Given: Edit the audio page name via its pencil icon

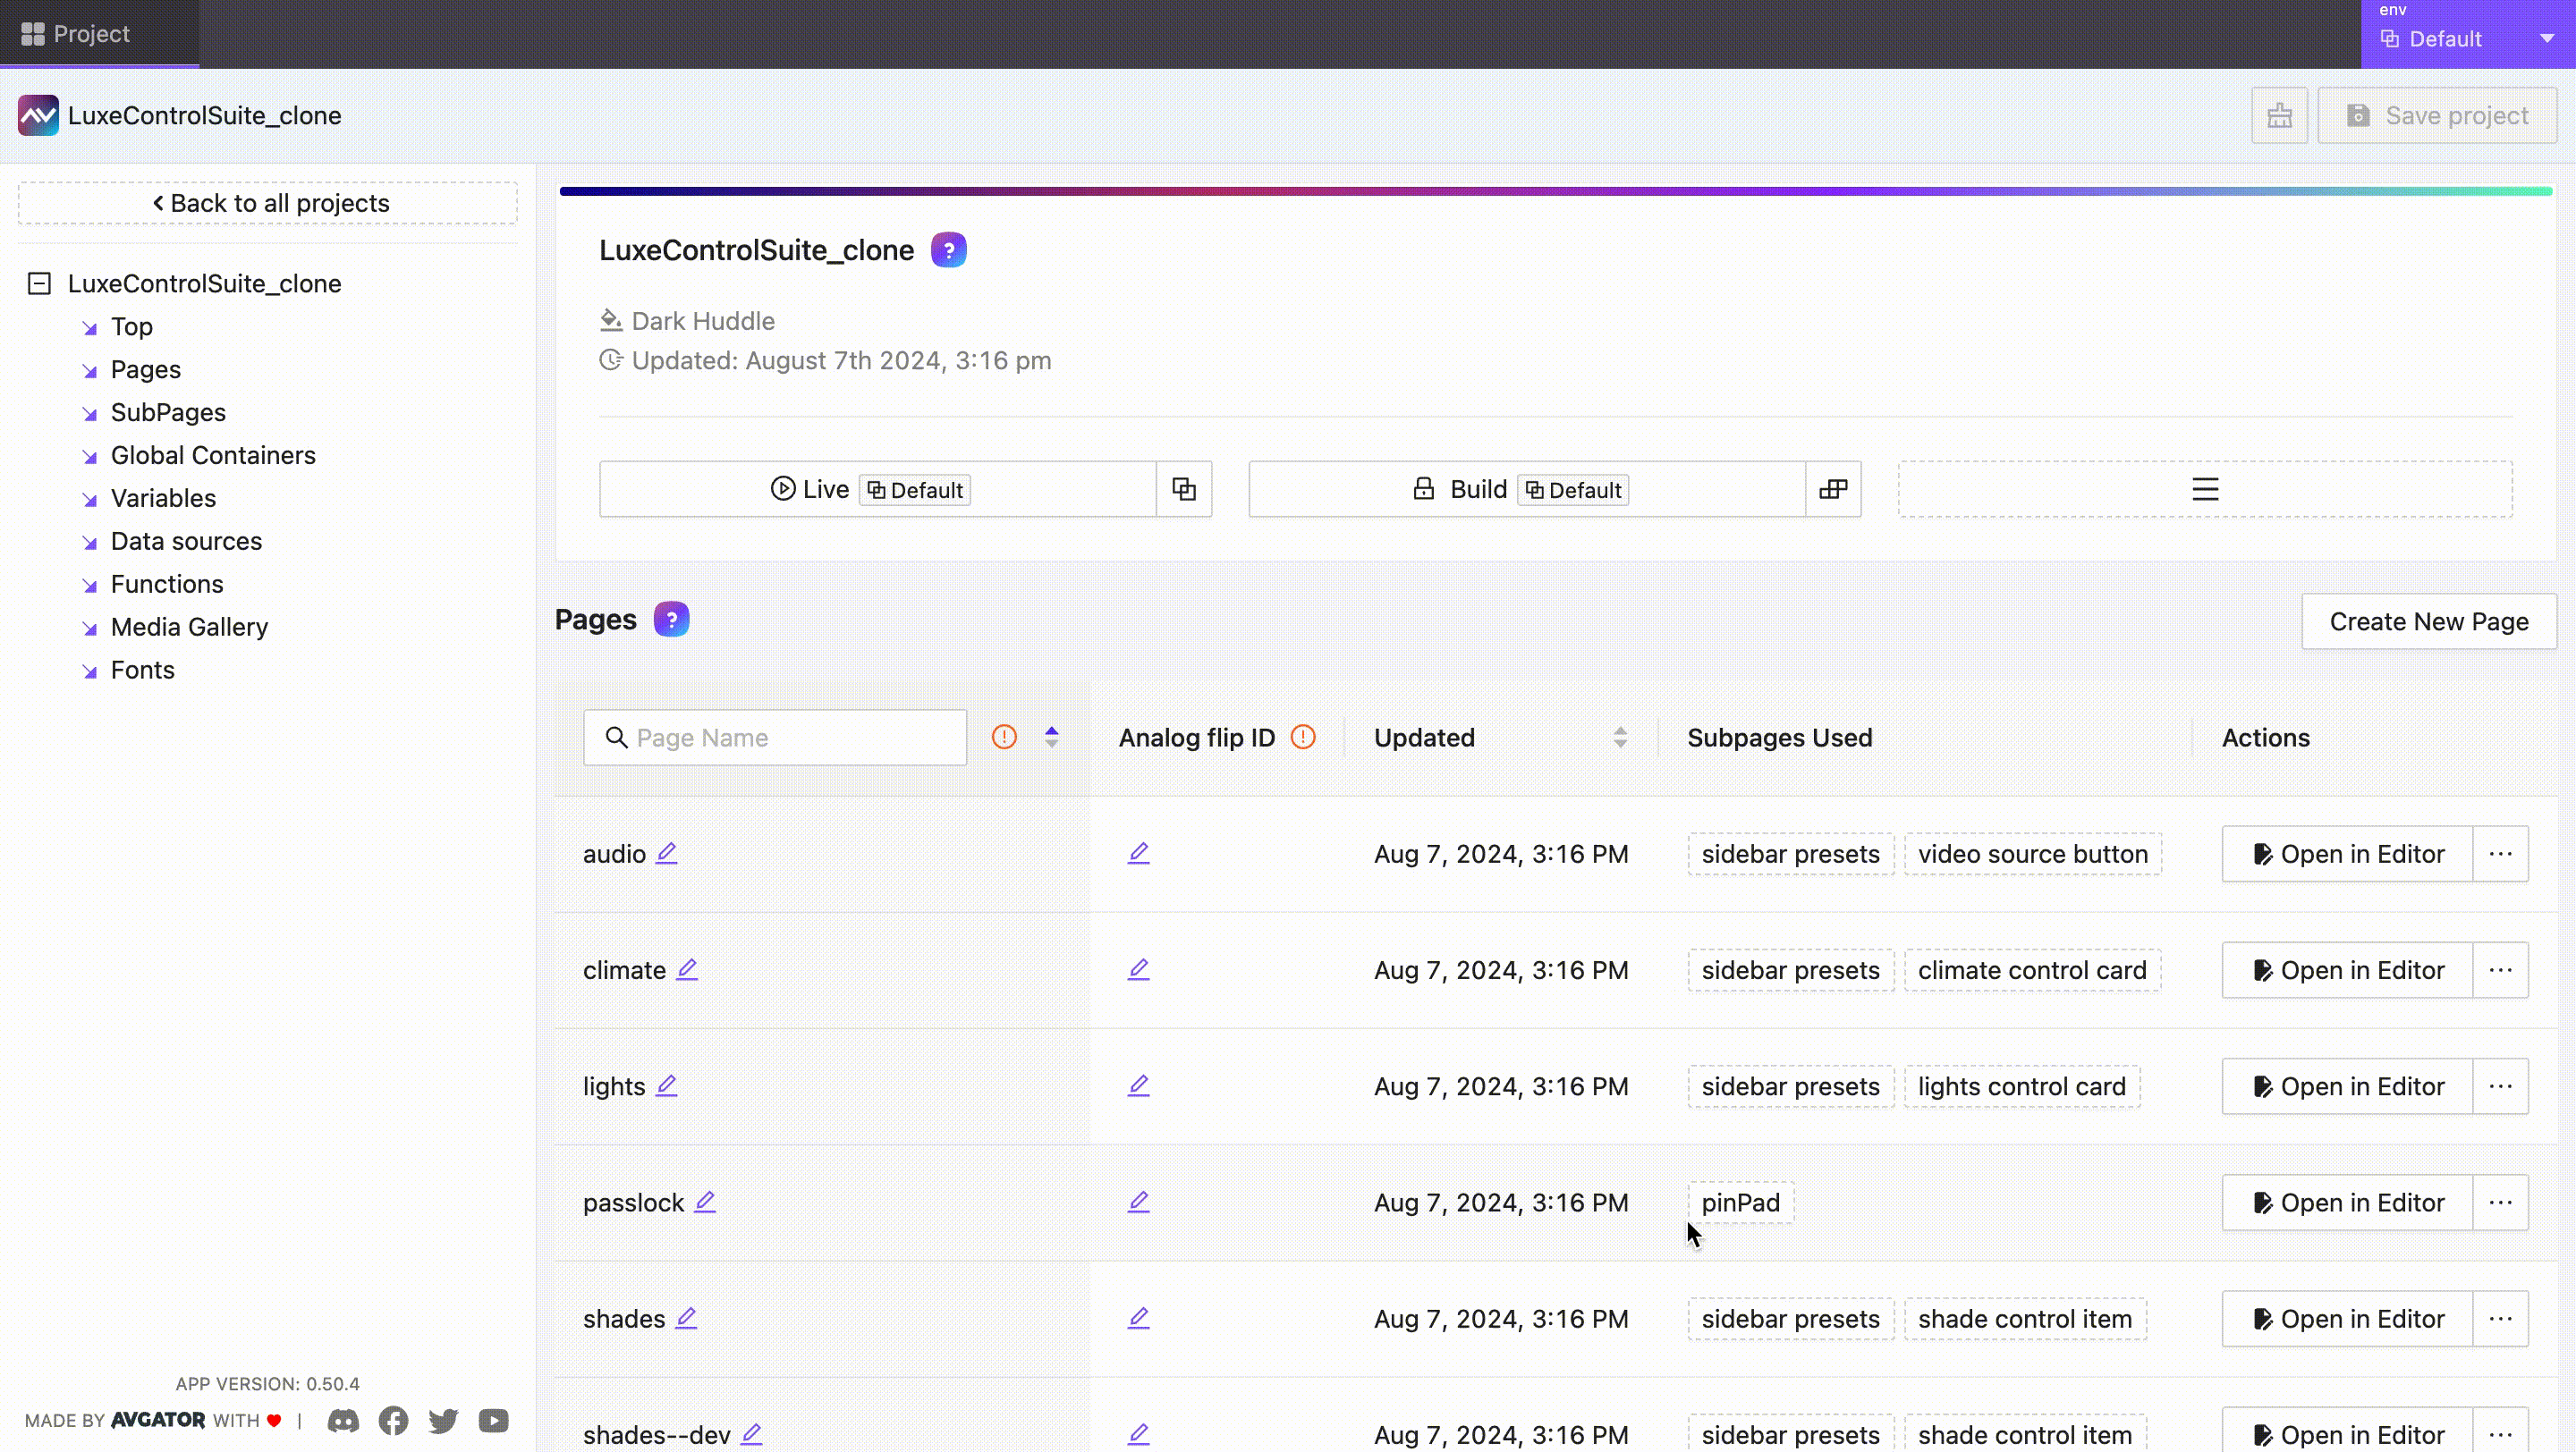Looking at the screenshot, I should [x=667, y=854].
